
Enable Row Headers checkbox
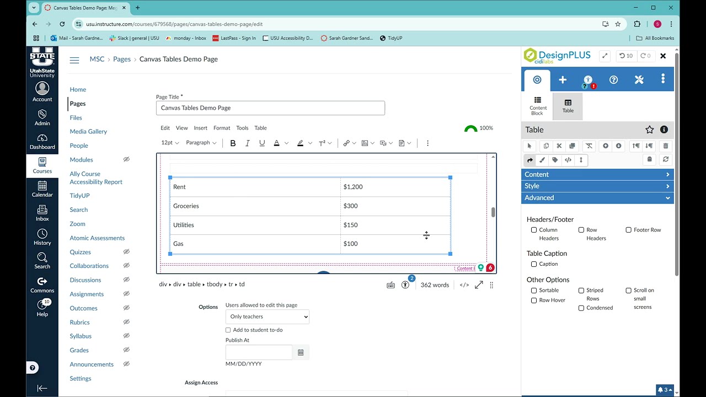(x=581, y=230)
